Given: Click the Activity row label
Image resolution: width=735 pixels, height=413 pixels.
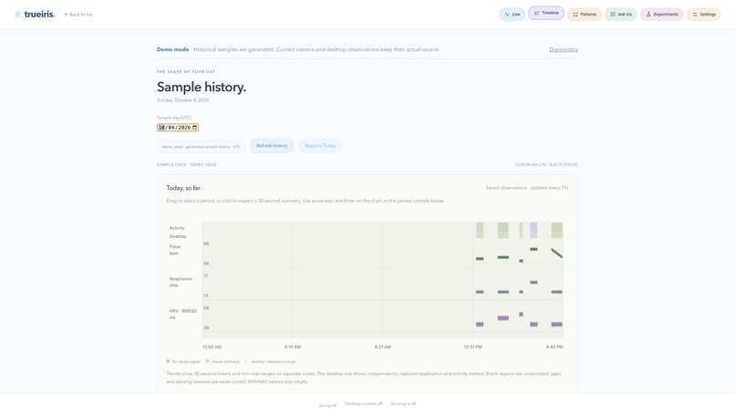Looking at the screenshot, I should [177, 228].
